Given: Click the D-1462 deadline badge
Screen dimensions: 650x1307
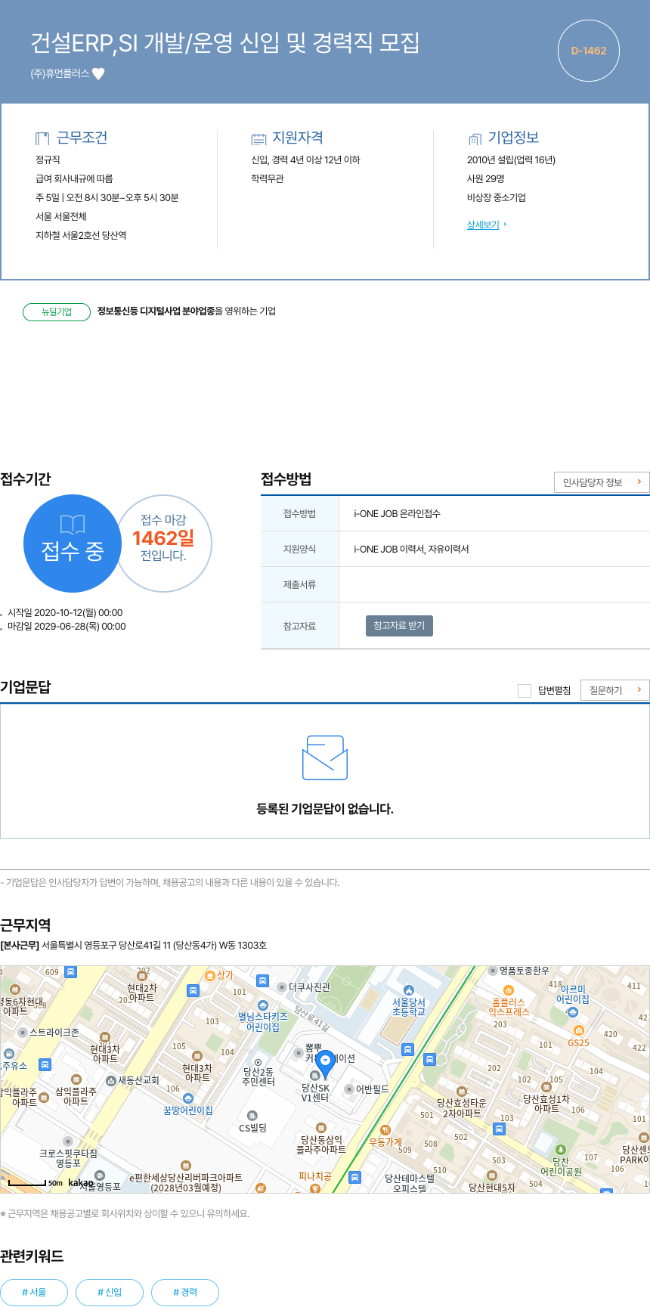Looking at the screenshot, I should pos(589,51).
